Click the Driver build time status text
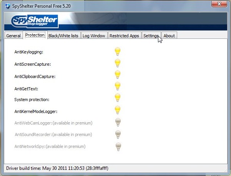 pyautogui.click(x=57, y=168)
